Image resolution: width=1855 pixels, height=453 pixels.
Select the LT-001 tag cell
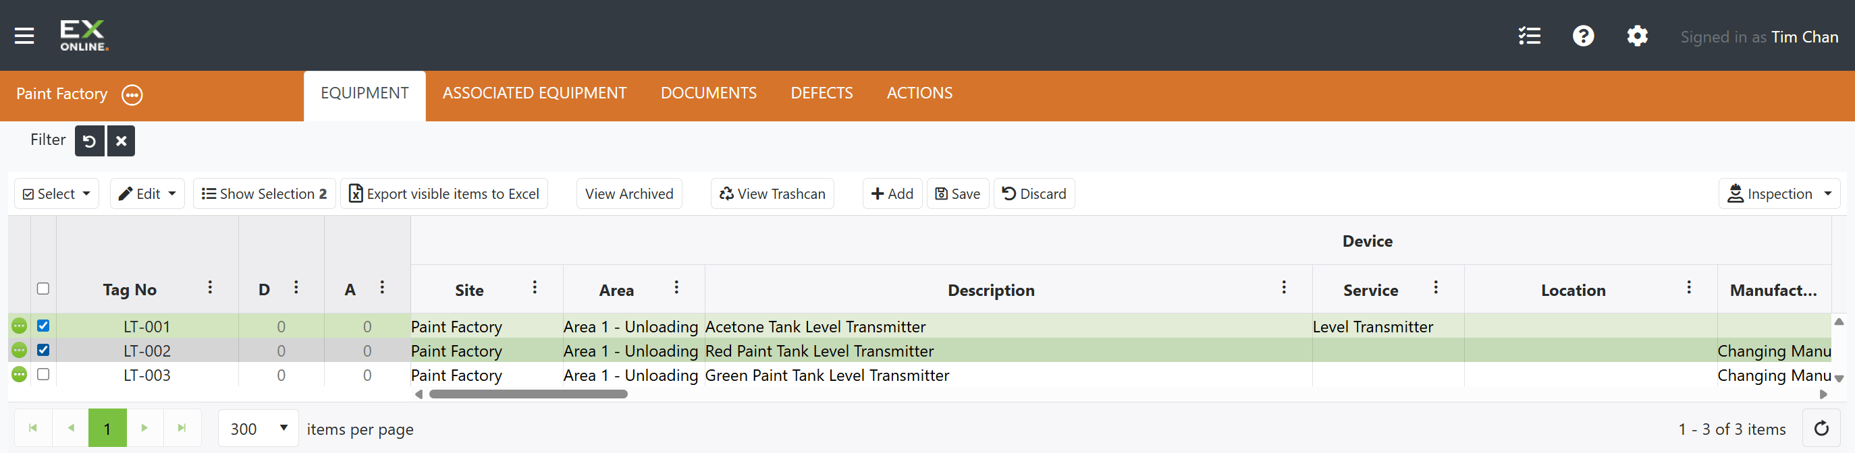[x=147, y=326]
